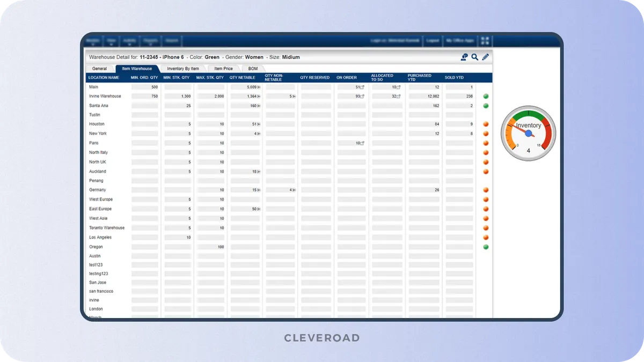The height and width of the screenshot is (362, 644).
Task: Click the Inventory gauge dial
Action: click(529, 133)
